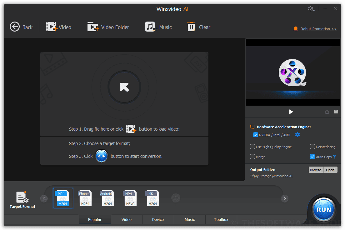Image resolution: width=345 pixels, height=230 pixels.
Task: Select the MP4 HEVC format preset
Action: pyautogui.click(x=130, y=198)
